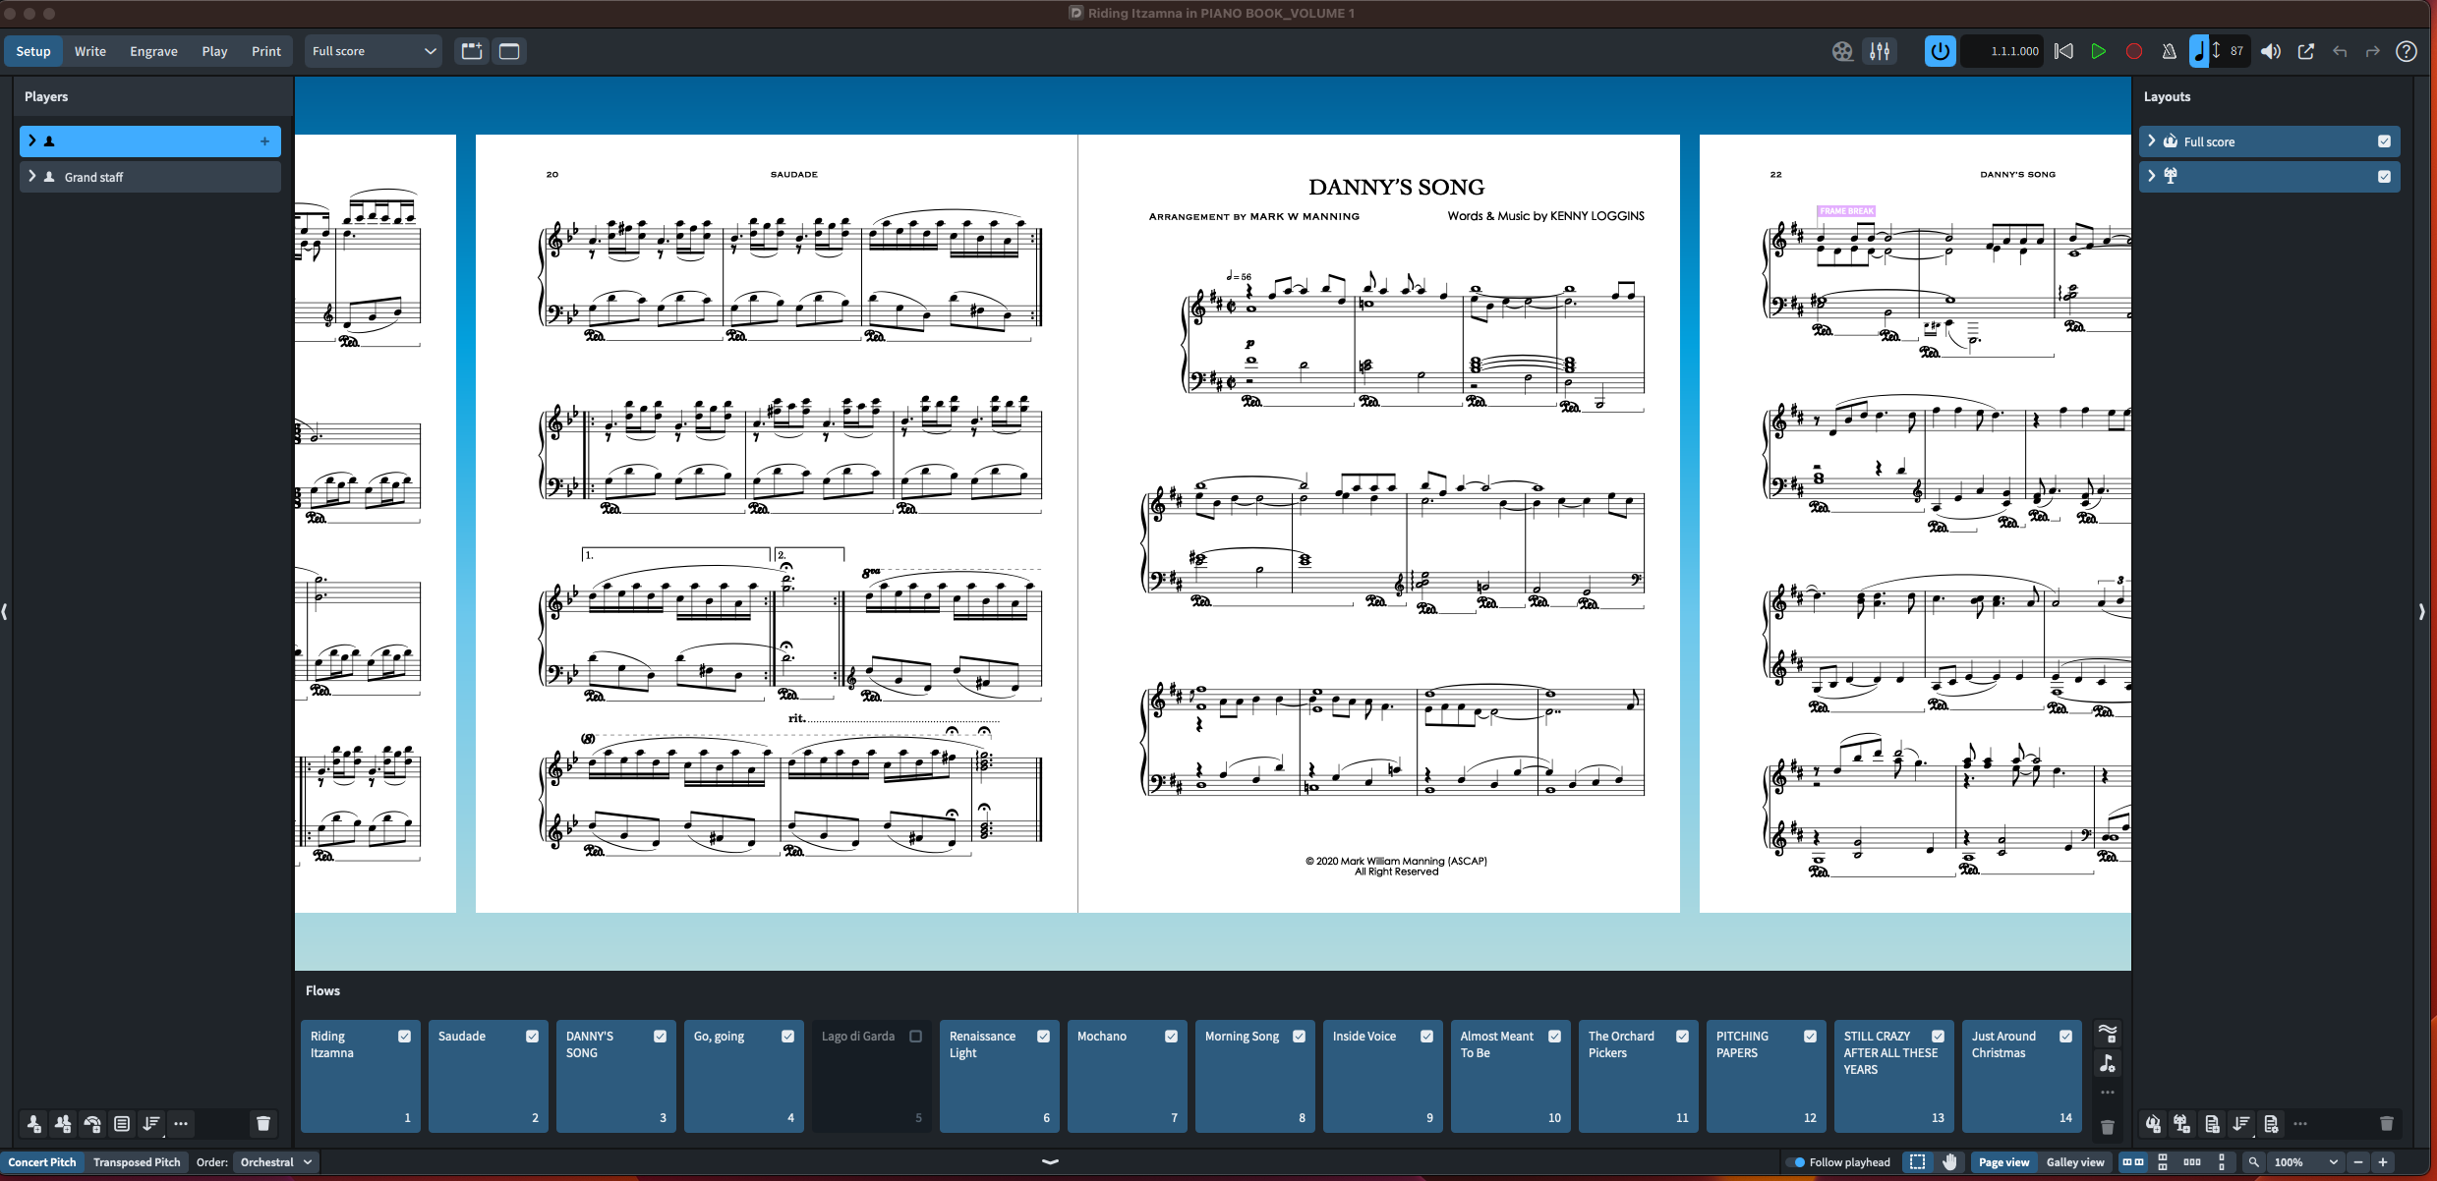
Task: Select the Mochano flow card
Action: pyautogui.click(x=1127, y=1076)
